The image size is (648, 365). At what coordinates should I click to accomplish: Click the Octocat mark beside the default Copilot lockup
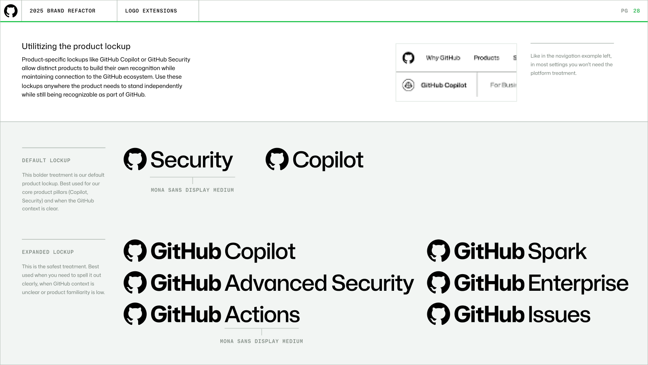coord(277,159)
